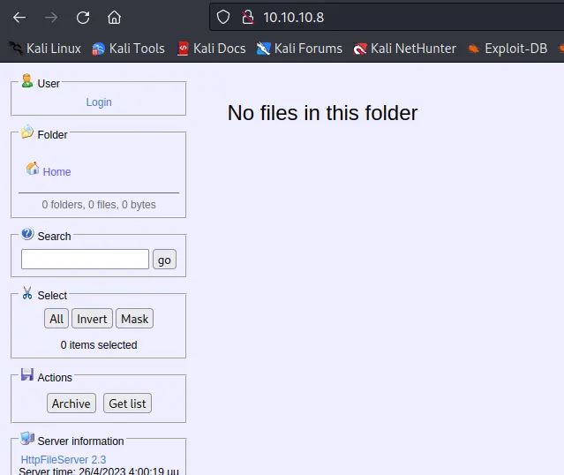
Task: Click the Server time text line
Action: [x=99, y=471]
